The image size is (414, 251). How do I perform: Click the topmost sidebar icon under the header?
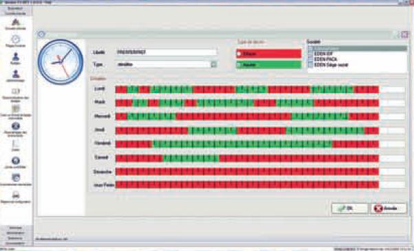[x=16, y=22]
